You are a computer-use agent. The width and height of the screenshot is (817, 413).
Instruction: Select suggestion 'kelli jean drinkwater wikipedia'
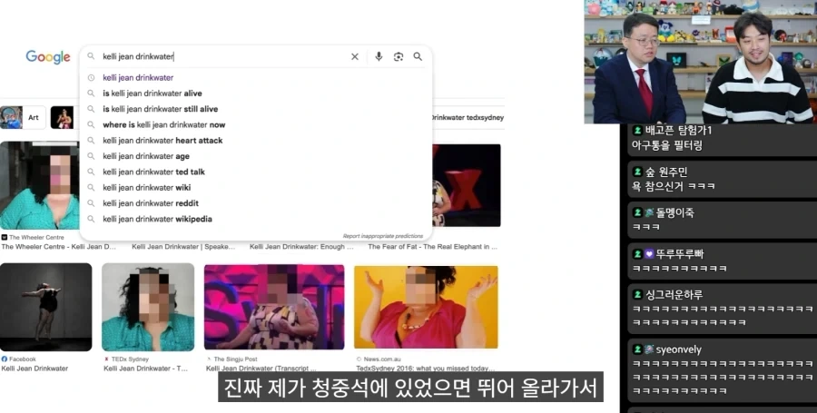157,219
